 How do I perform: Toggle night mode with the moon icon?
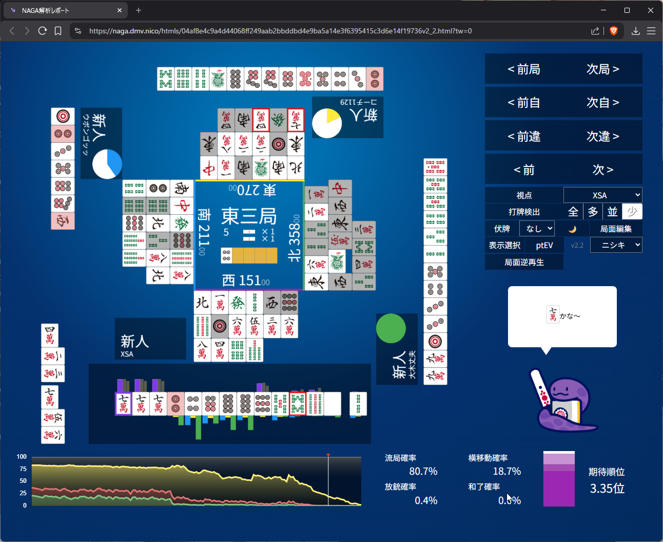[573, 229]
